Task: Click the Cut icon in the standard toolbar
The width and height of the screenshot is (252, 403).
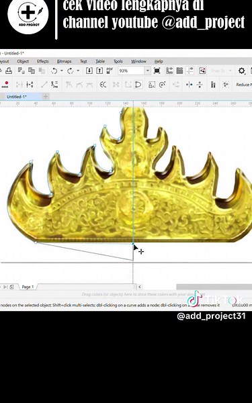Action: coord(21,71)
